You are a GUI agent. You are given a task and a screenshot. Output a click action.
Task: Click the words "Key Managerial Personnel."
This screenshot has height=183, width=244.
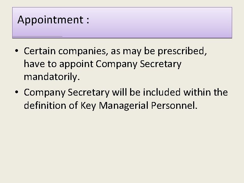pyautogui.click(x=139, y=106)
